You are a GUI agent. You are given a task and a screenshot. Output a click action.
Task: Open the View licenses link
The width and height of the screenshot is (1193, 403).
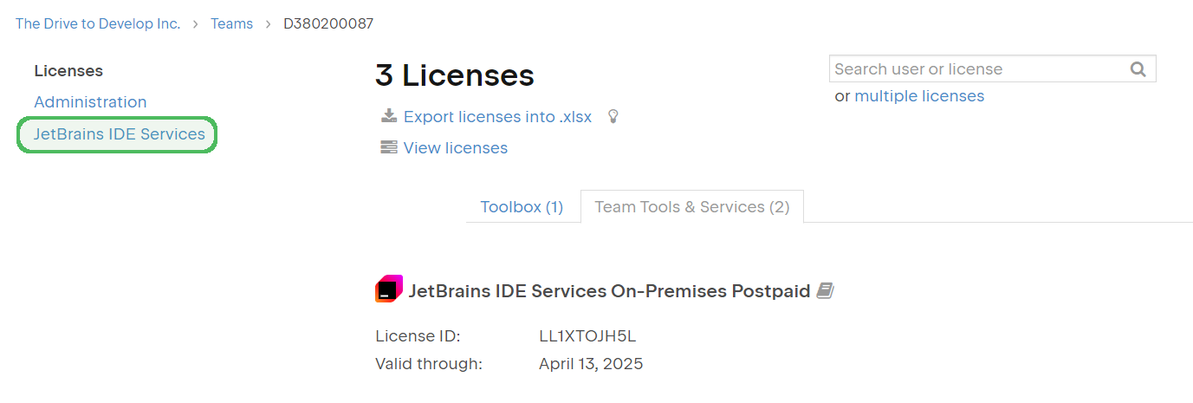(455, 148)
